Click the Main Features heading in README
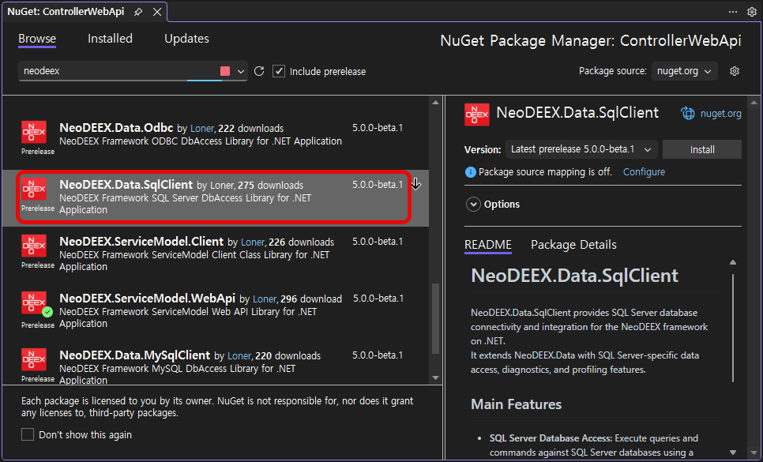The image size is (763, 462). pos(517,404)
